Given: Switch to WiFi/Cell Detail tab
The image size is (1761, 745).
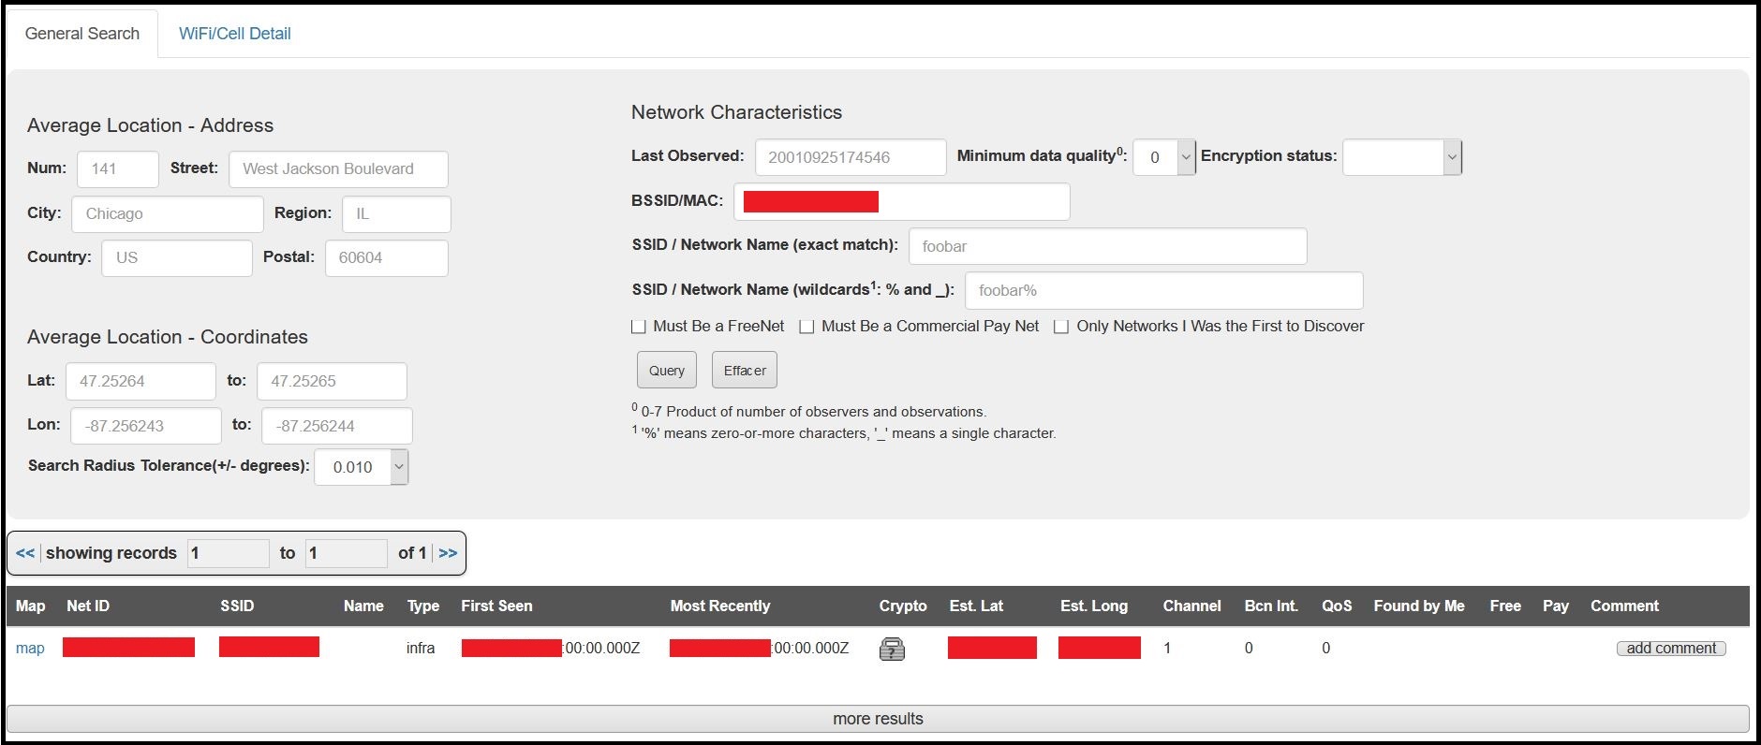Looking at the screenshot, I should (x=234, y=34).
